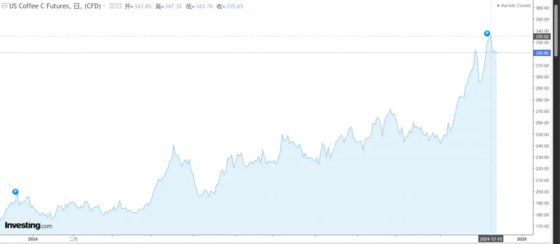Click the 320.85 current price label
This screenshot has width=560, height=244.
point(541,53)
